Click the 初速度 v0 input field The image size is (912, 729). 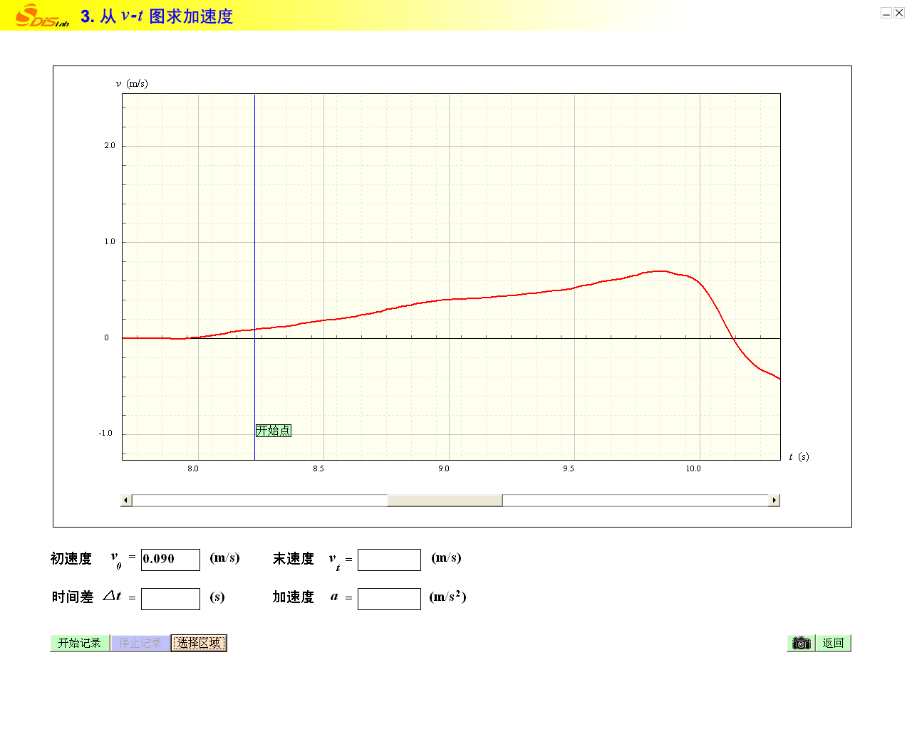tap(170, 560)
